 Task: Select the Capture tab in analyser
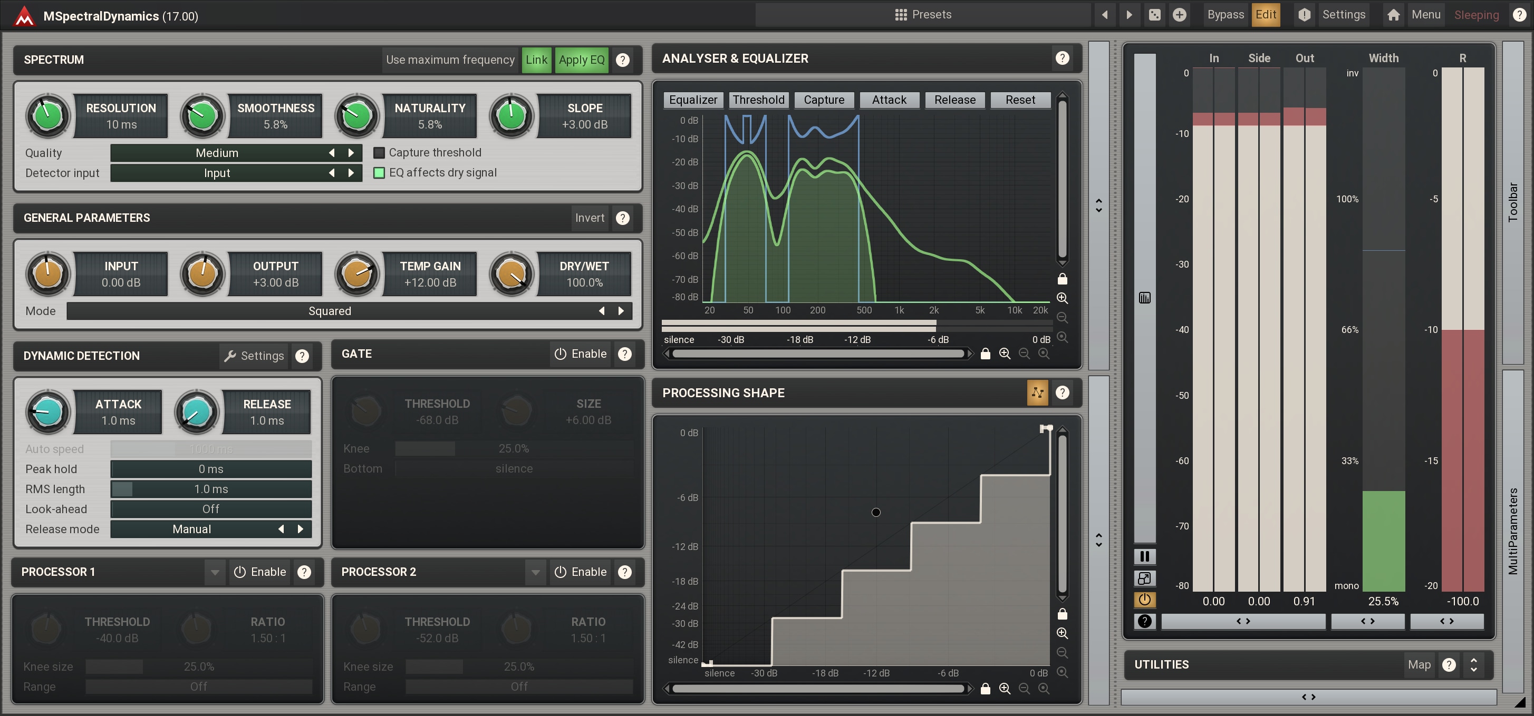tap(824, 100)
